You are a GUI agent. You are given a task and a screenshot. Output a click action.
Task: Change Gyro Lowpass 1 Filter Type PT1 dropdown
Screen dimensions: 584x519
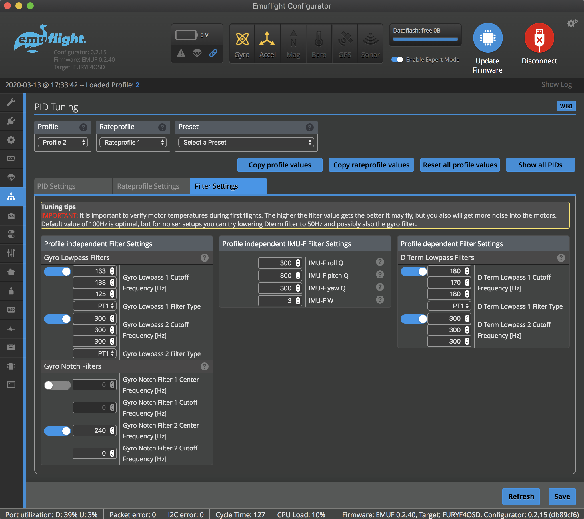coord(94,306)
